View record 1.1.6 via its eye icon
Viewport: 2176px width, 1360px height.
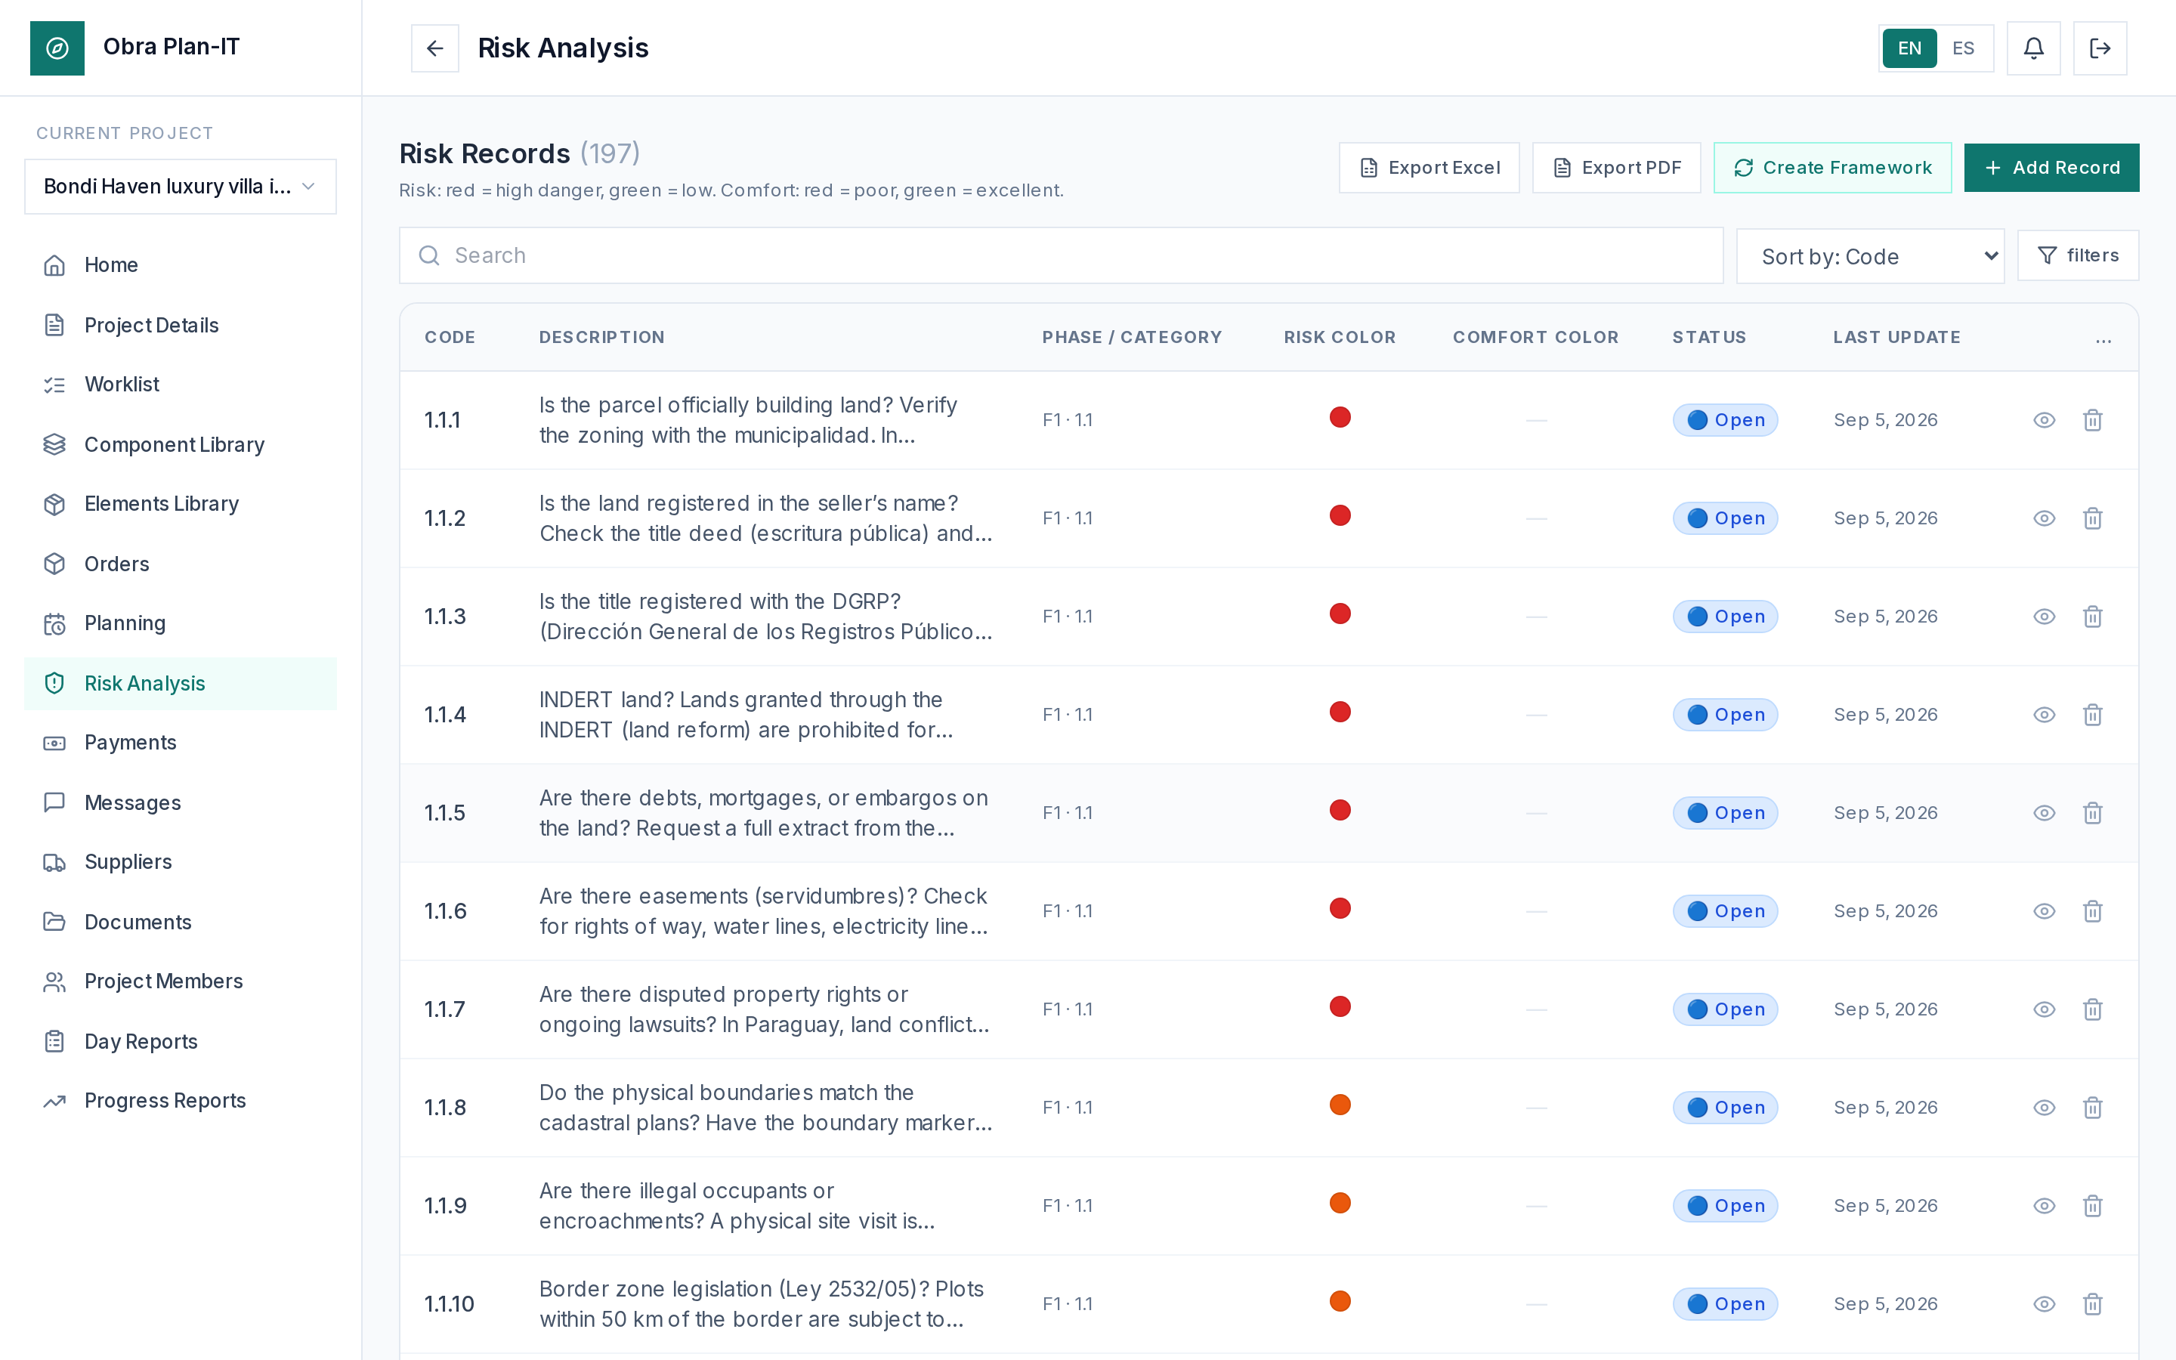pos(2044,911)
